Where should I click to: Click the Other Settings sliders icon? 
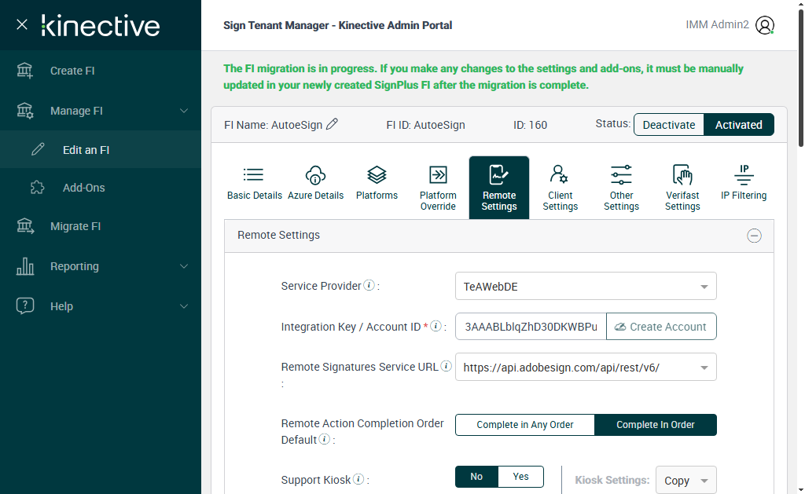[621, 175]
